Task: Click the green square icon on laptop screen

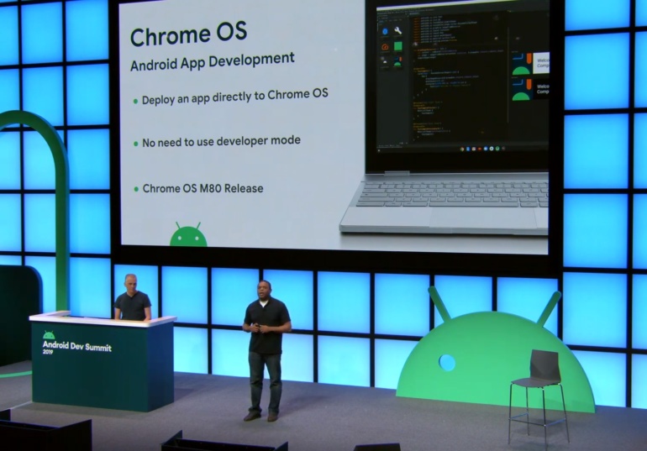Action: tap(397, 46)
